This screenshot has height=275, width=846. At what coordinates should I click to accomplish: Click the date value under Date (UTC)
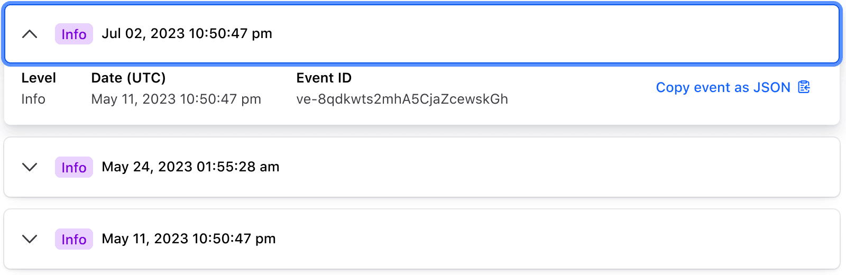click(176, 99)
